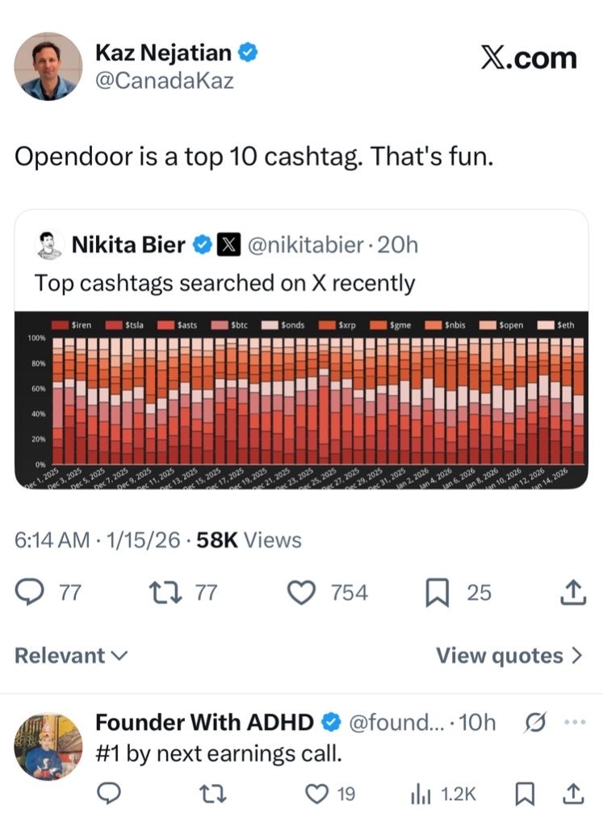Repost Kaz Nejatian's tweet
The image size is (603, 826).
165,592
